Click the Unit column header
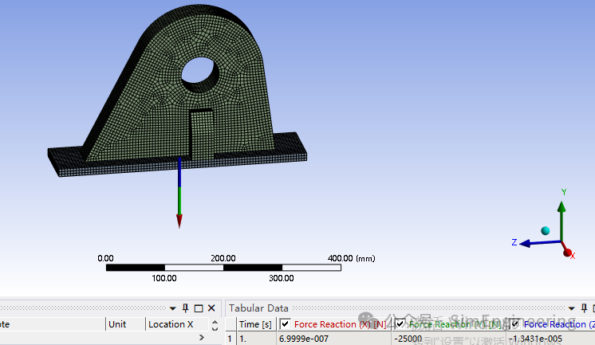 click(125, 324)
